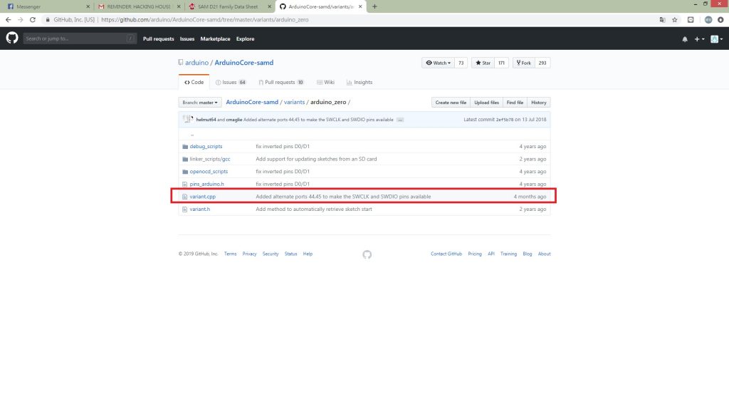This screenshot has height=399, width=729.
Task: Click the watchers count 73
Action: coord(461,63)
